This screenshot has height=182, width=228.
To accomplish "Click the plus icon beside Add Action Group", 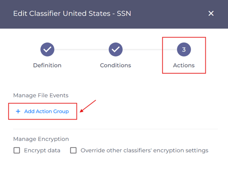I will (18, 111).
